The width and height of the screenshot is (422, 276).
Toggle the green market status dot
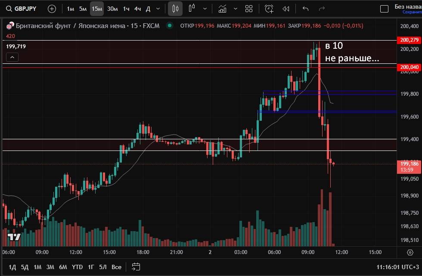(170, 26)
